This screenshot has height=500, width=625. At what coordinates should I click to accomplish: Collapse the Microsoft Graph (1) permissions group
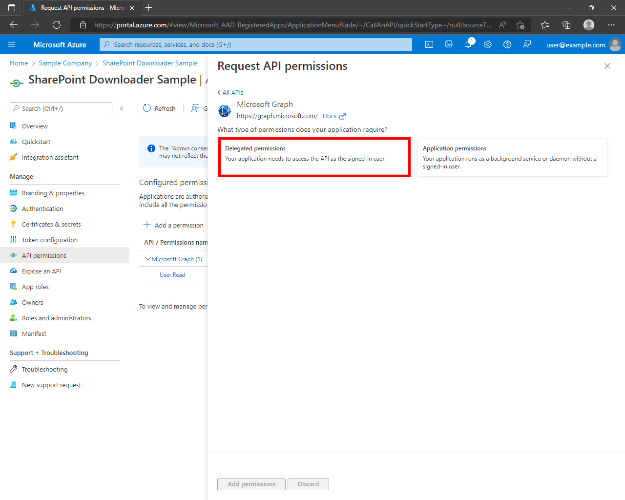pyautogui.click(x=148, y=259)
